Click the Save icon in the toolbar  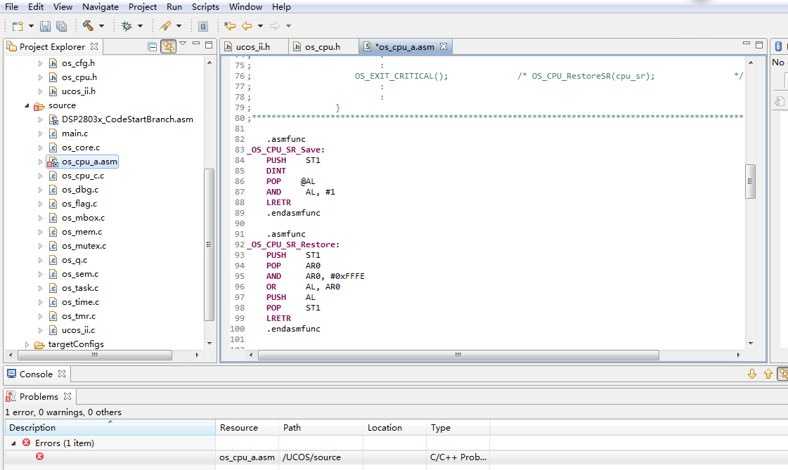pyautogui.click(x=45, y=26)
